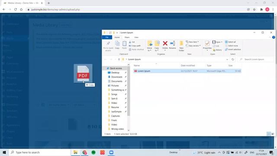Click the Explorer refresh button

233,59
